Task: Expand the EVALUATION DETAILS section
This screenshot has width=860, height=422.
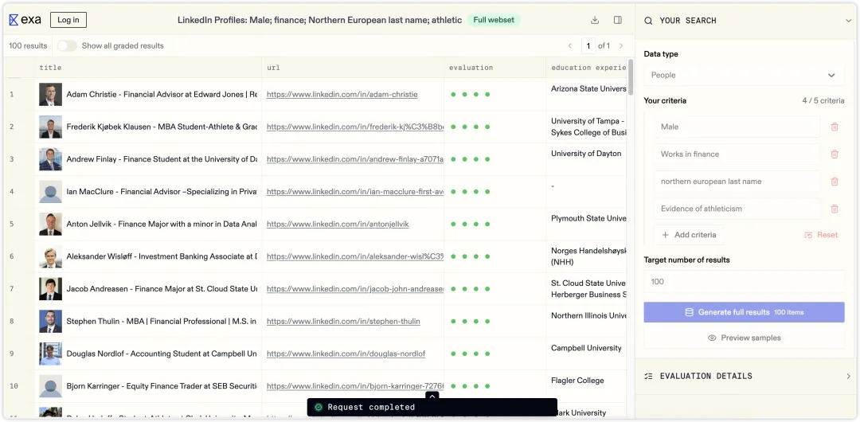Action: (849, 377)
